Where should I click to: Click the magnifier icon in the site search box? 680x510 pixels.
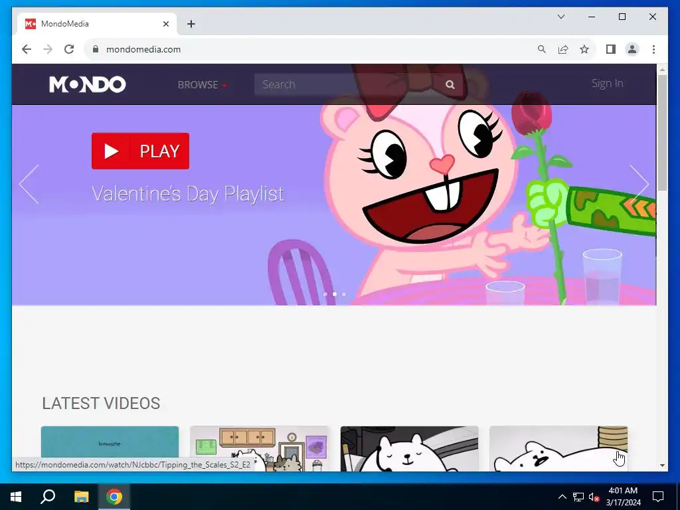coord(450,84)
